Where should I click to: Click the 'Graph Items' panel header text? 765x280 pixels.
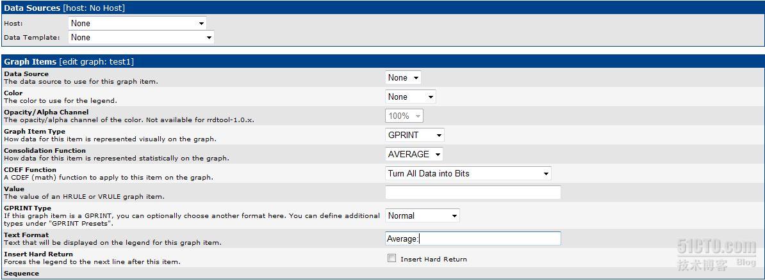click(x=30, y=62)
